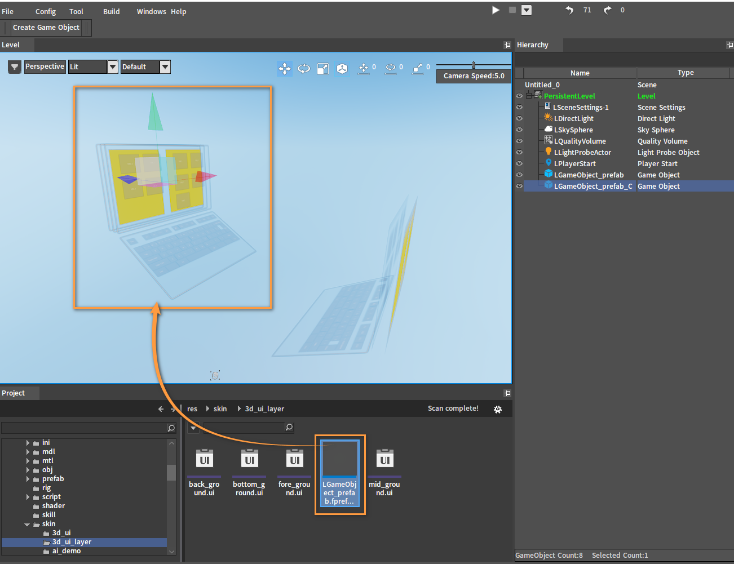Screen dimensions: 734x564
Task: Expand the mdl folder
Action: pos(28,452)
